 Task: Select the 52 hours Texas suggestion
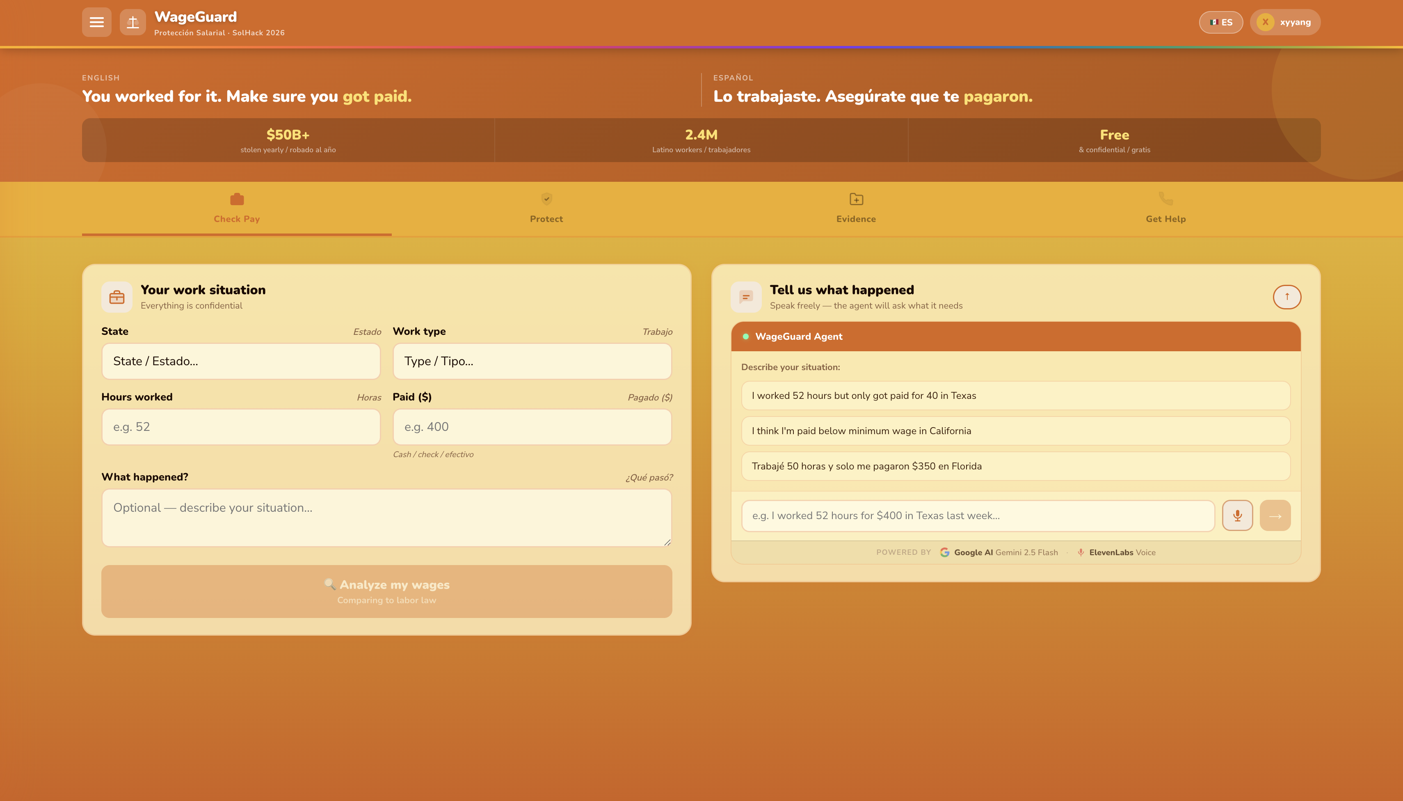(1015, 396)
